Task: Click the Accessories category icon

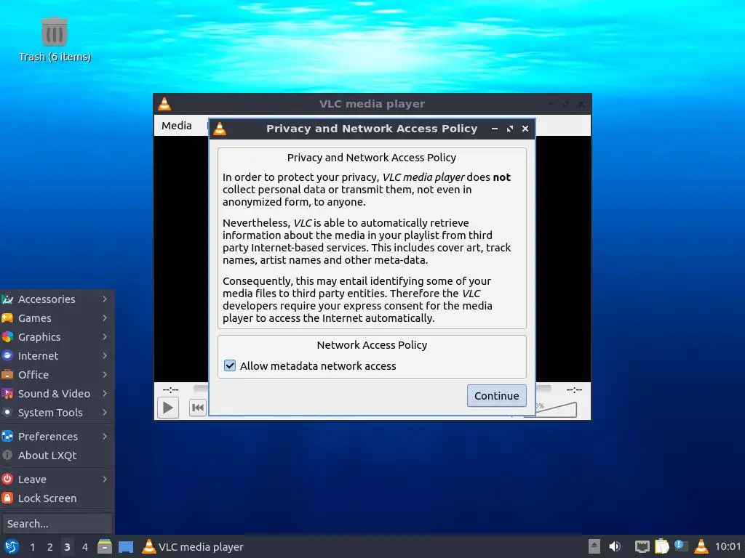Action: 7,299
